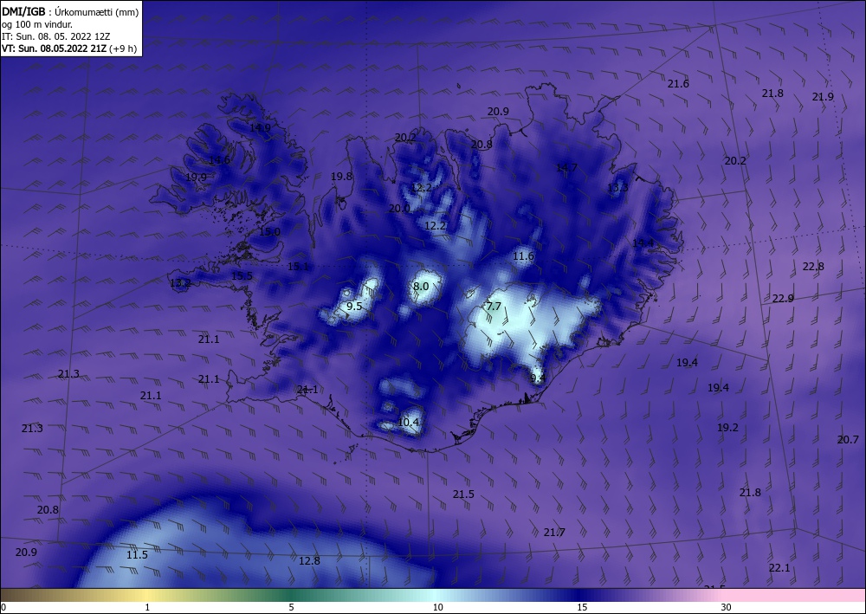Select the 20.7 value label

[x=848, y=440]
